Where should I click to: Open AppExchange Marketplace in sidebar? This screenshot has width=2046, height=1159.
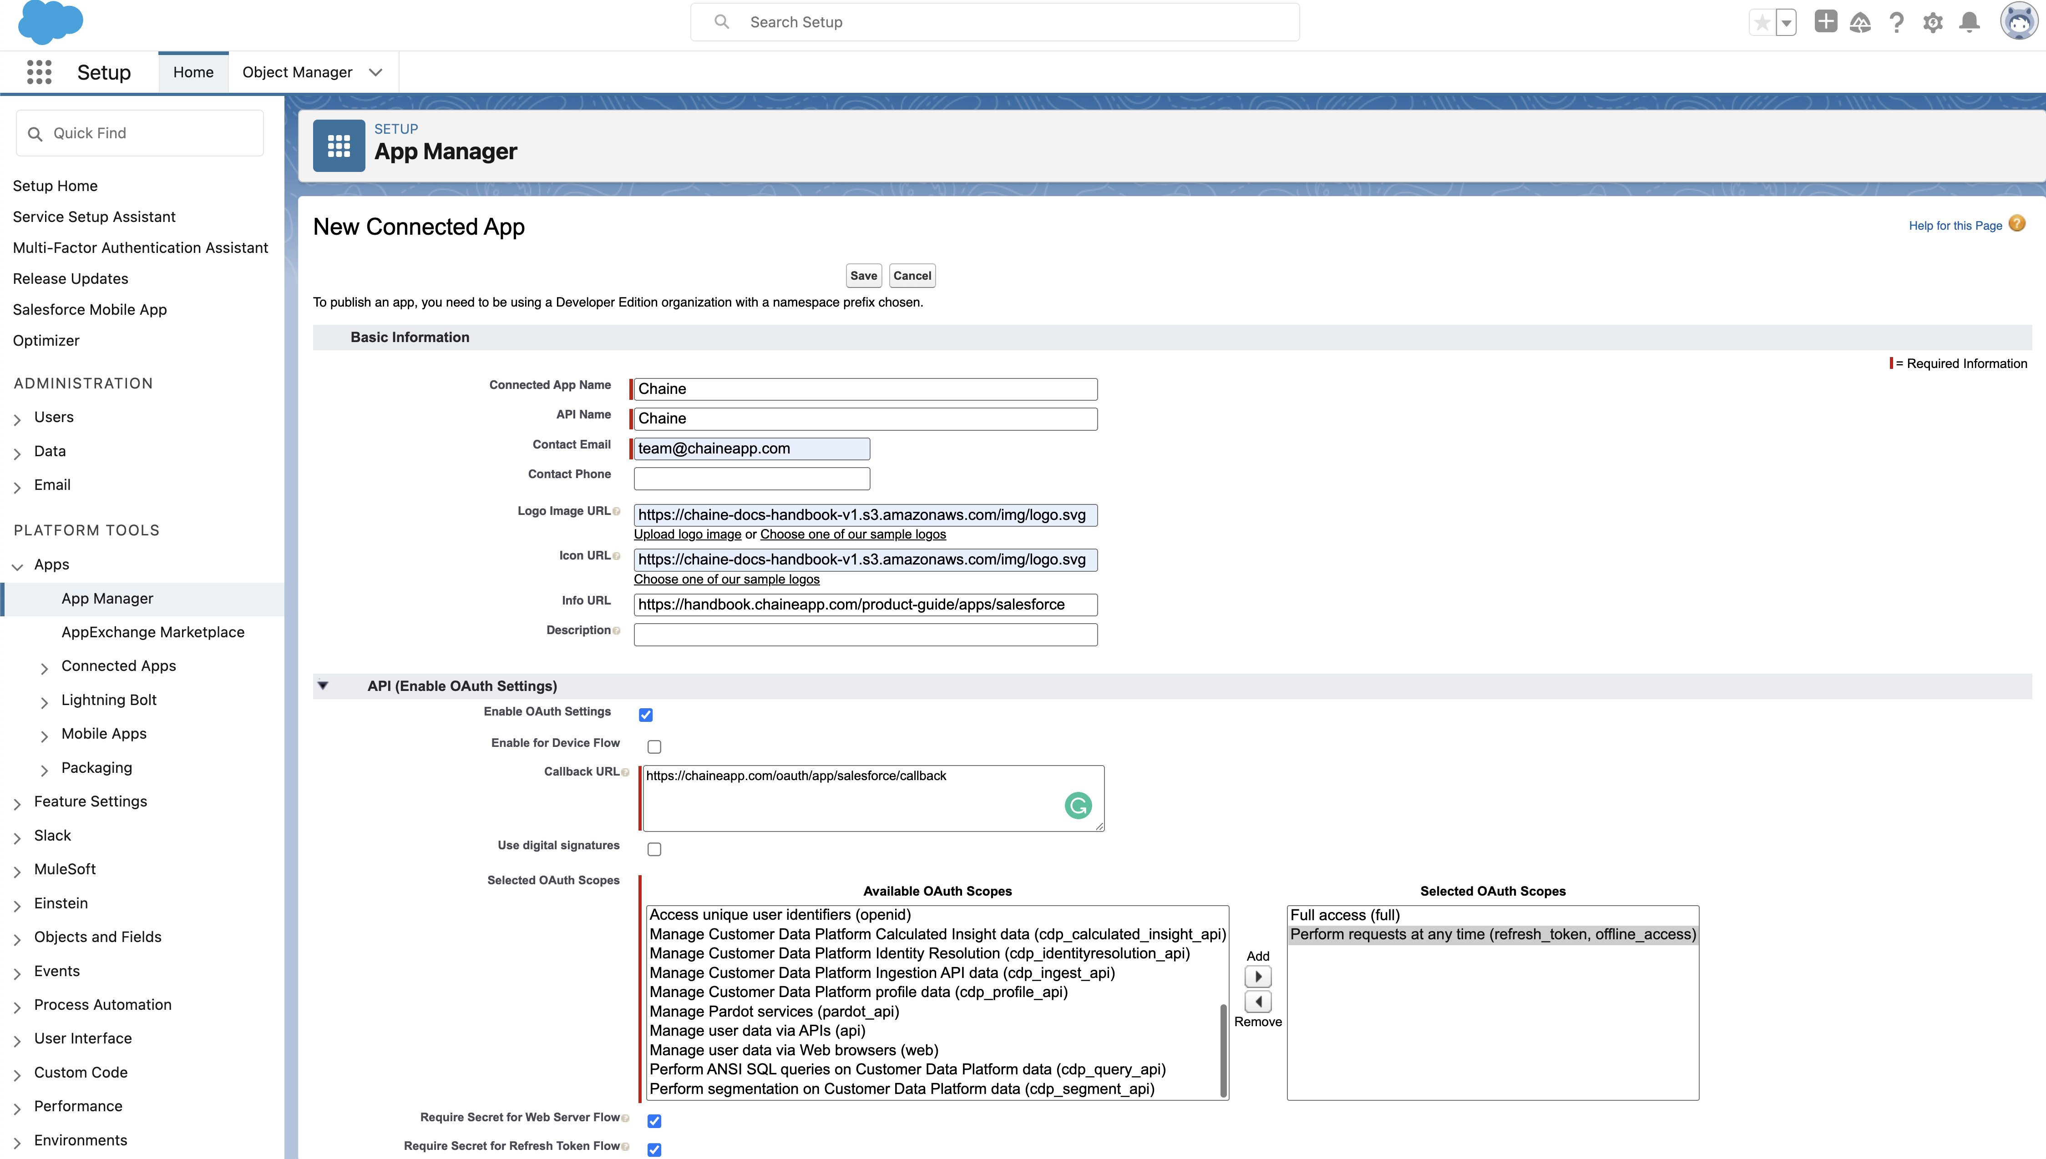tap(153, 632)
